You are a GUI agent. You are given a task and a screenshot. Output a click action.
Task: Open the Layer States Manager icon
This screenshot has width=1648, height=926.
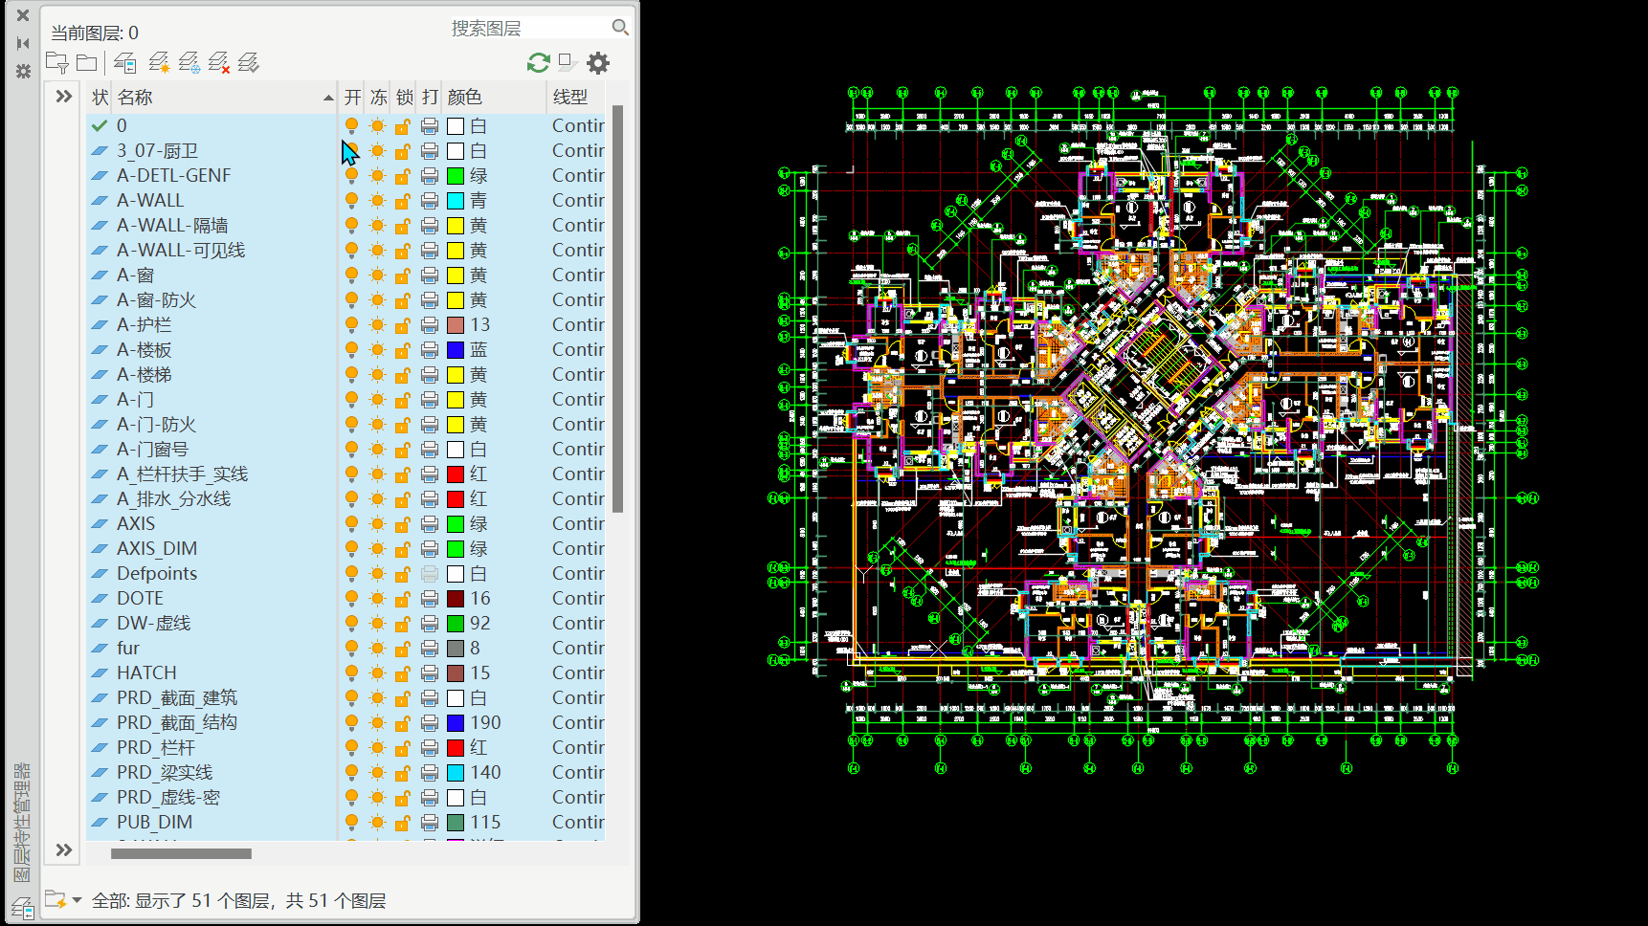click(124, 63)
